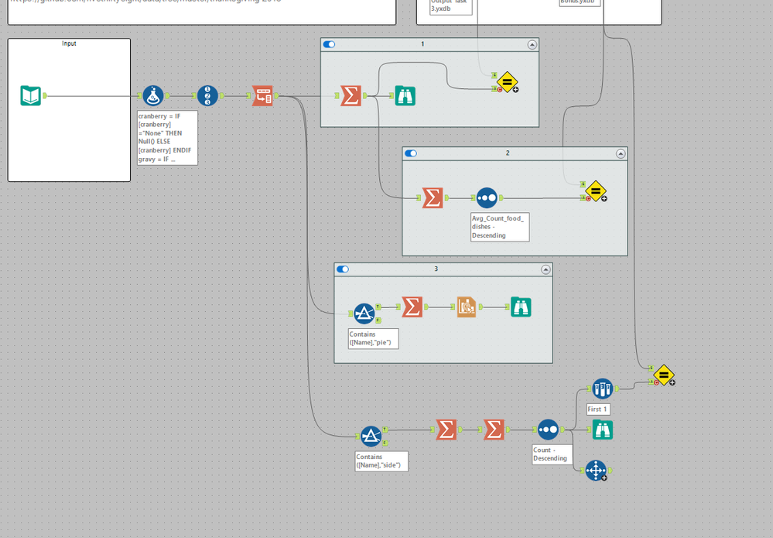Click the Input container title
Screen dimensions: 773x538
pyautogui.click(x=69, y=43)
